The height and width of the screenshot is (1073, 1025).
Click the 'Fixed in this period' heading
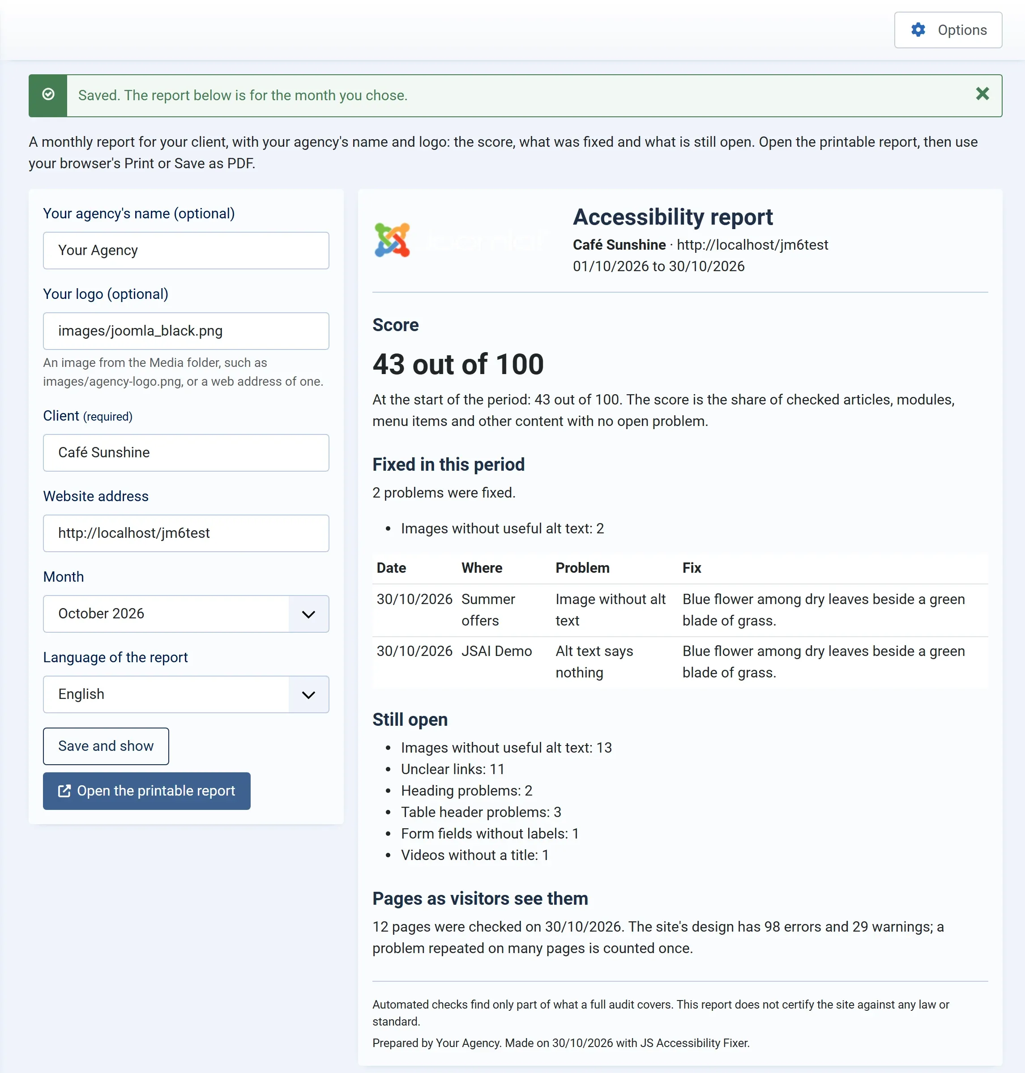[x=448, y=464]
